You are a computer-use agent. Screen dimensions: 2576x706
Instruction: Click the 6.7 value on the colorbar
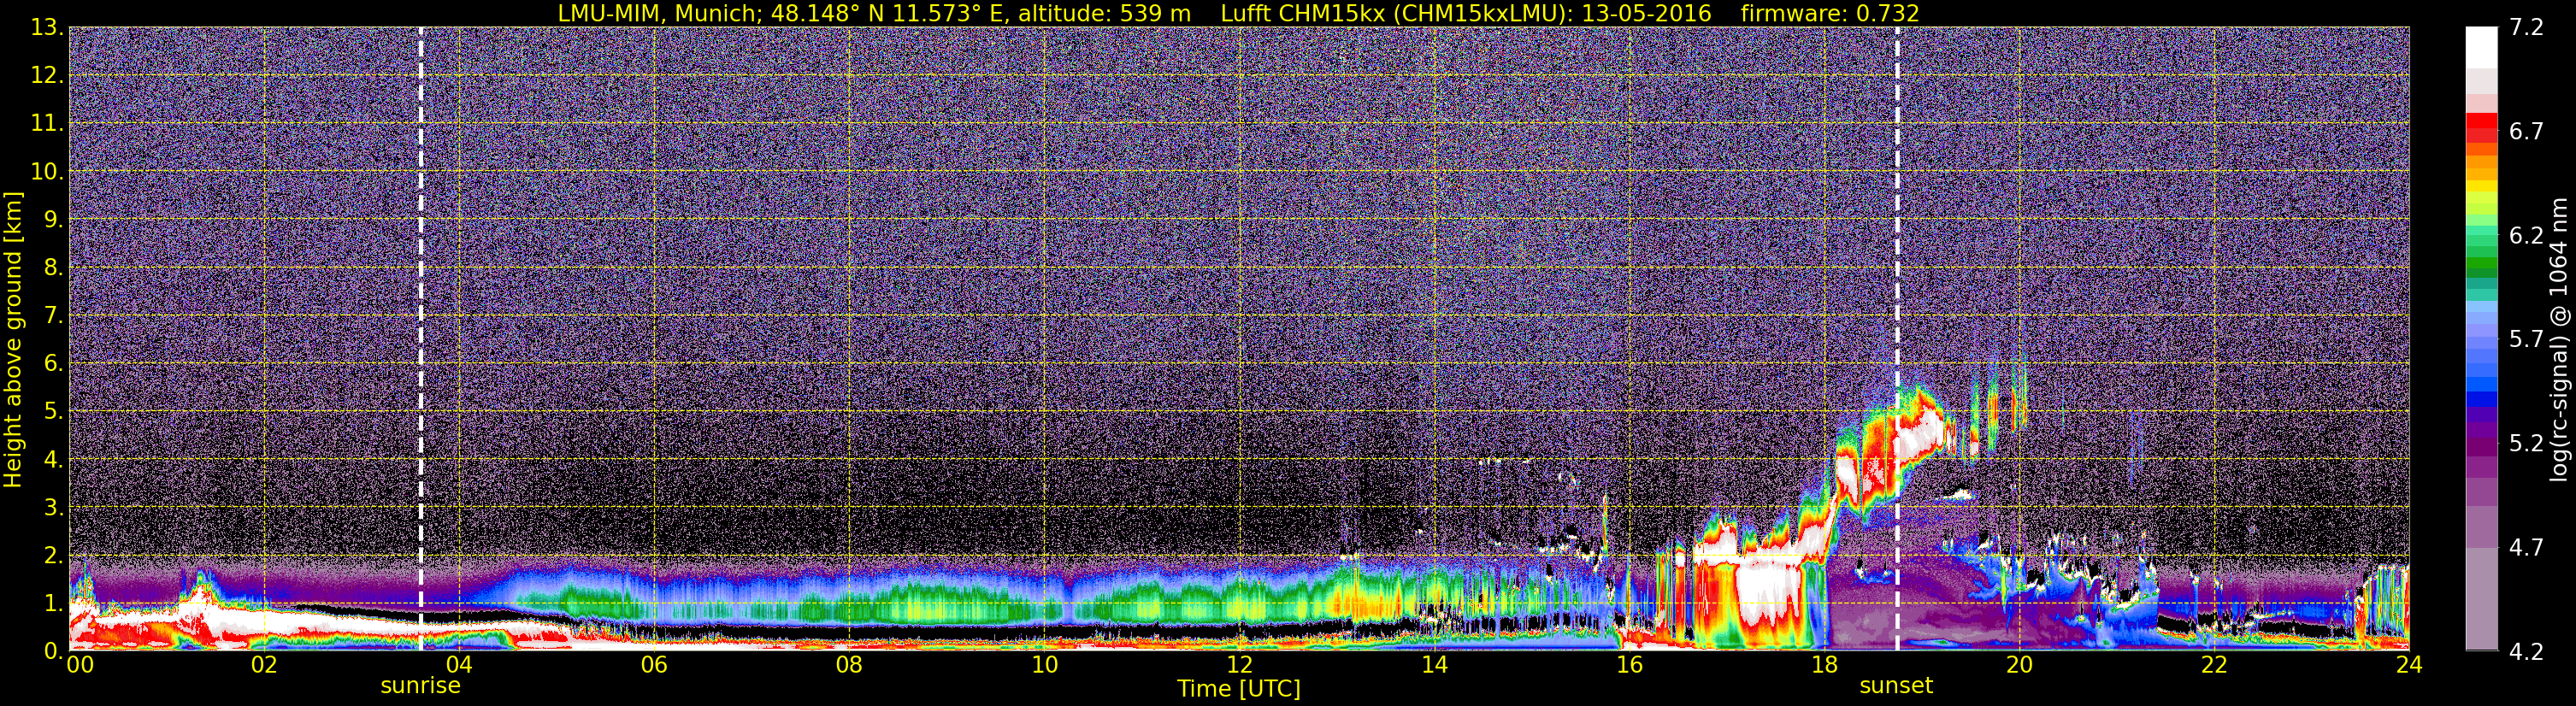(2526, 132)
